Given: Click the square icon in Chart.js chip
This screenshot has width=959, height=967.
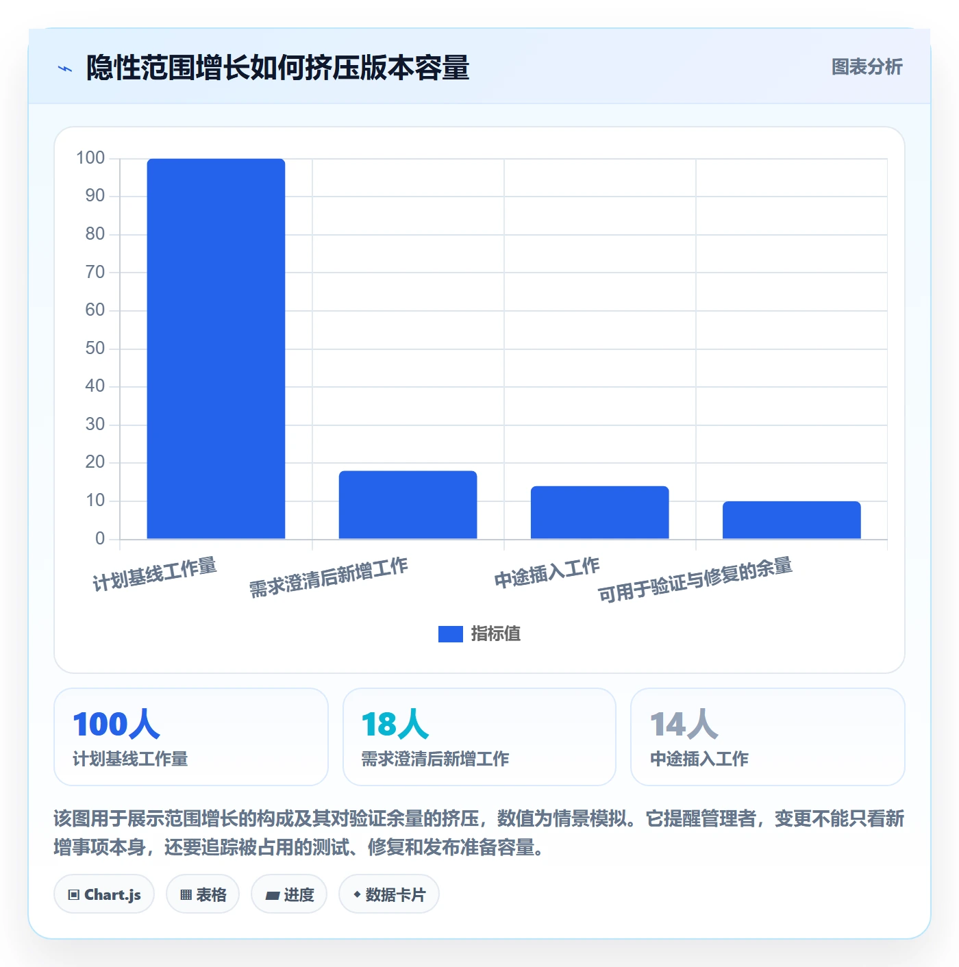Looking at the screenshot, I should point(74,895).
